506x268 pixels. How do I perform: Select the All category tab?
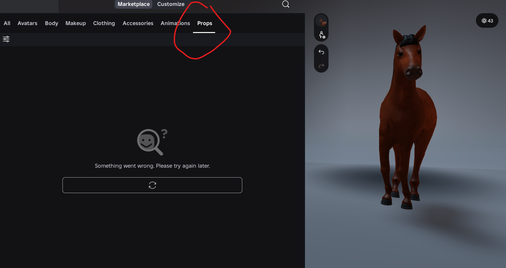7,23
